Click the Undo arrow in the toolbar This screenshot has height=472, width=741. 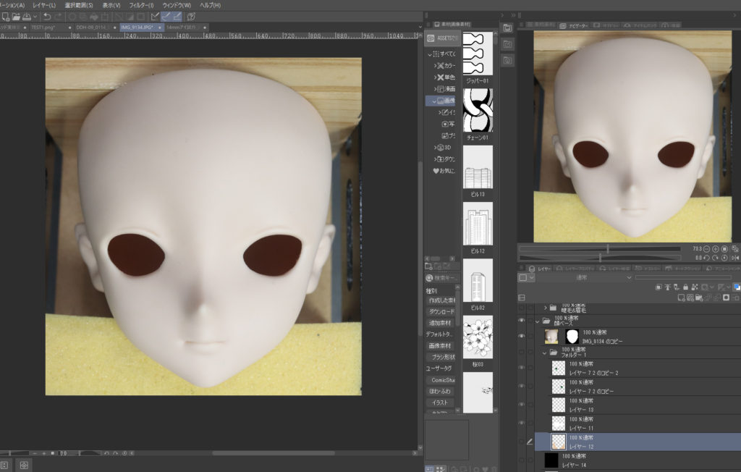tap(48, 16)
